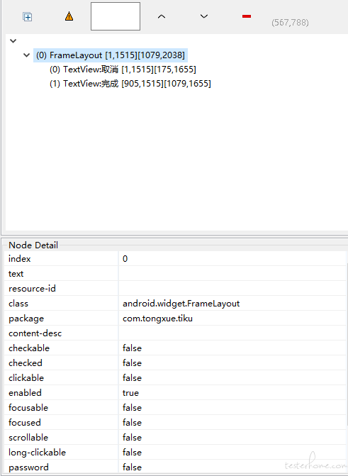Click the class value android.widget.FrameLayout
The width and height of the screenshot is (348, 476).
point(181,304)
